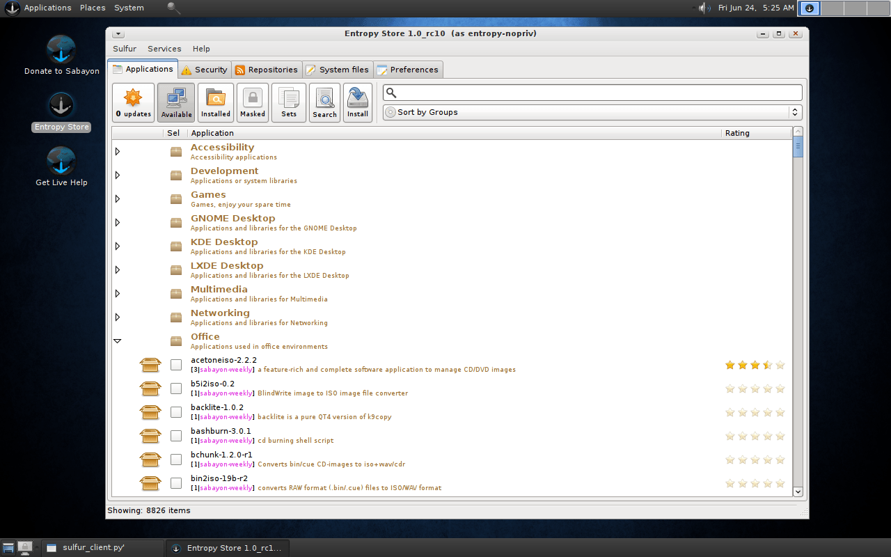Open the Masked packages view
The width and height of the screenshot is (891, 557).
click(253, 103)
